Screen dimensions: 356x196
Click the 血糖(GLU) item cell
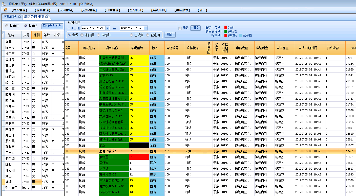[x=114, y=75]
